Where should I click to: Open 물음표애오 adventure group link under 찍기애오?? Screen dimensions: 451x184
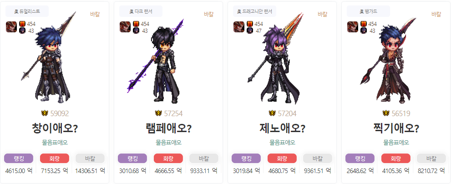coord(396,142)
